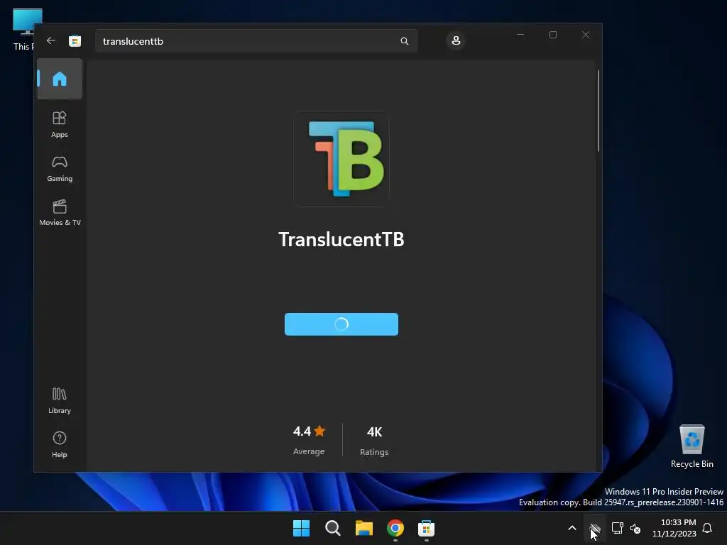The height and width of the screenshot is (545, 727).
Task: Show hidden tray icons chevron
Action: [572, 528]
